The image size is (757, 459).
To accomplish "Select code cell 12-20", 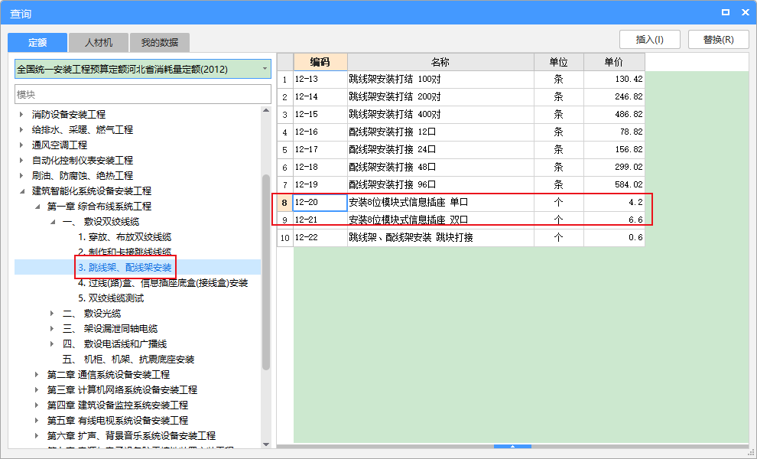I will (x=320, y=203).
